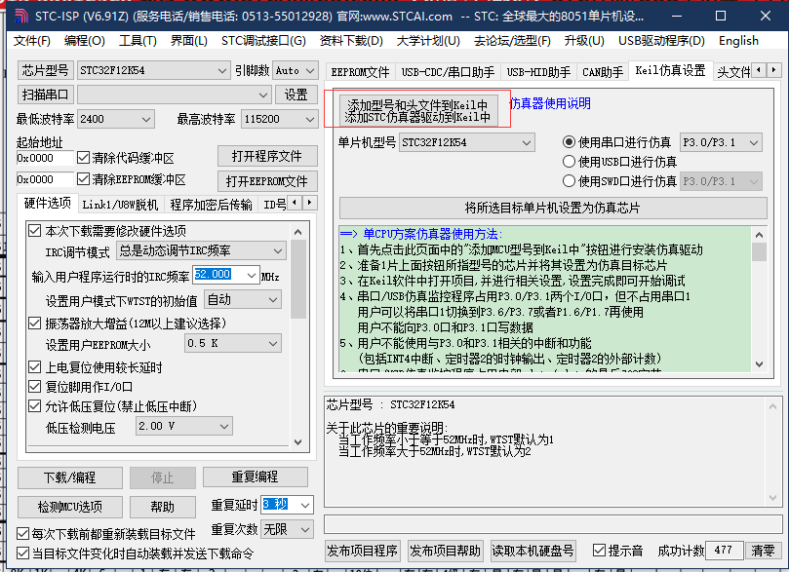The image size is (789, 572).
Task: Toggle 振荡器放大增益 checkbox
Action: [x=35, y=324]
